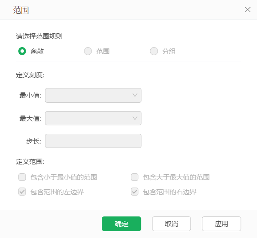257x240 pixels.
Task: Focus the 步长 input field
Action: pyautogui.click(x=93, y=141)
